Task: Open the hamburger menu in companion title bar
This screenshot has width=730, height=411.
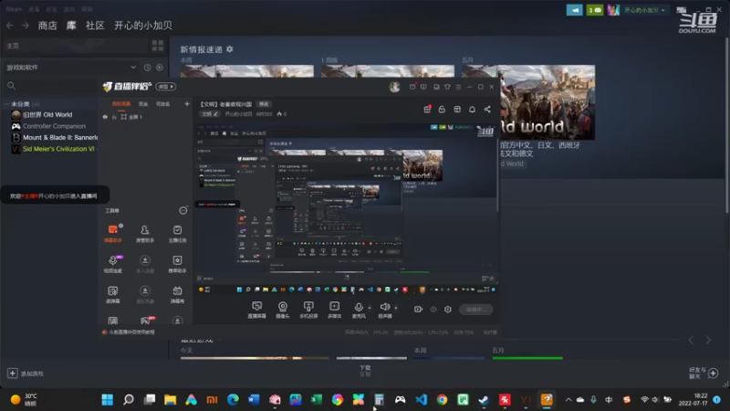Action: pos(458,87)
